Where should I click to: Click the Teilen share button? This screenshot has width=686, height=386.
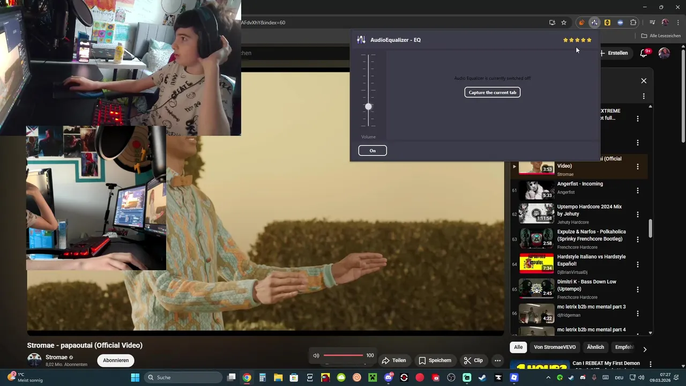(394, 360)
